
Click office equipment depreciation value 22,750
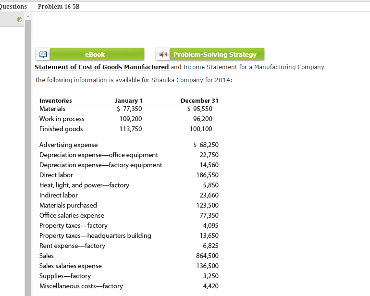pos(209,155)
